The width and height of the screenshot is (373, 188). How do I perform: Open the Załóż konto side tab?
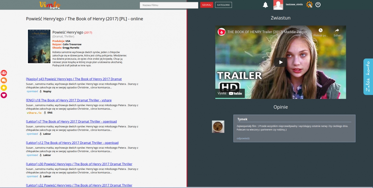coord(368,77)
